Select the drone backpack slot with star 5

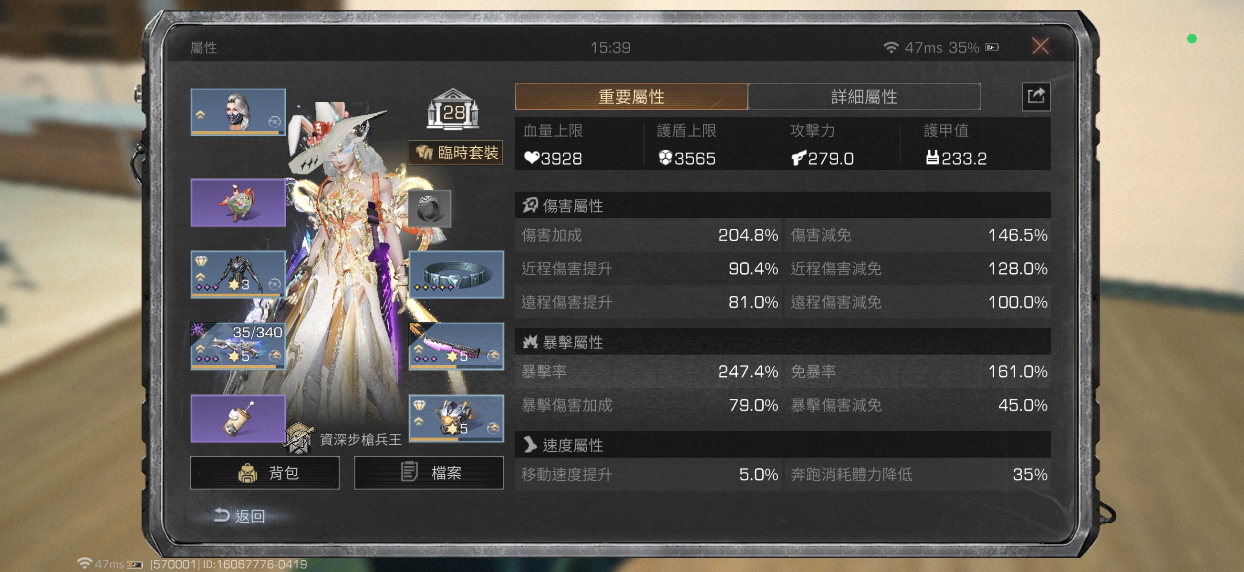point(456,419)
